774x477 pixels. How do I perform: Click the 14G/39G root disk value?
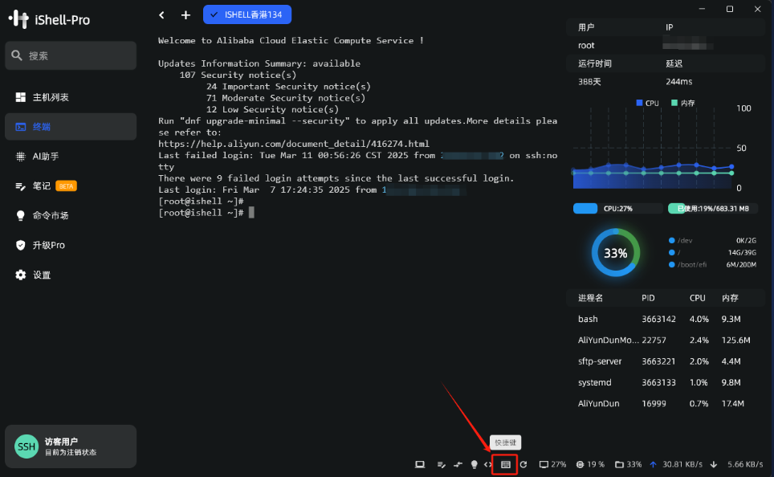pyautogui.click(x=741, y=252)
